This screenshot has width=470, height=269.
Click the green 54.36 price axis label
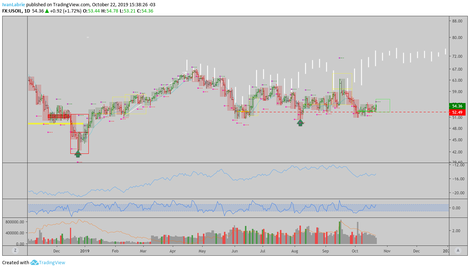coord(457,106)
